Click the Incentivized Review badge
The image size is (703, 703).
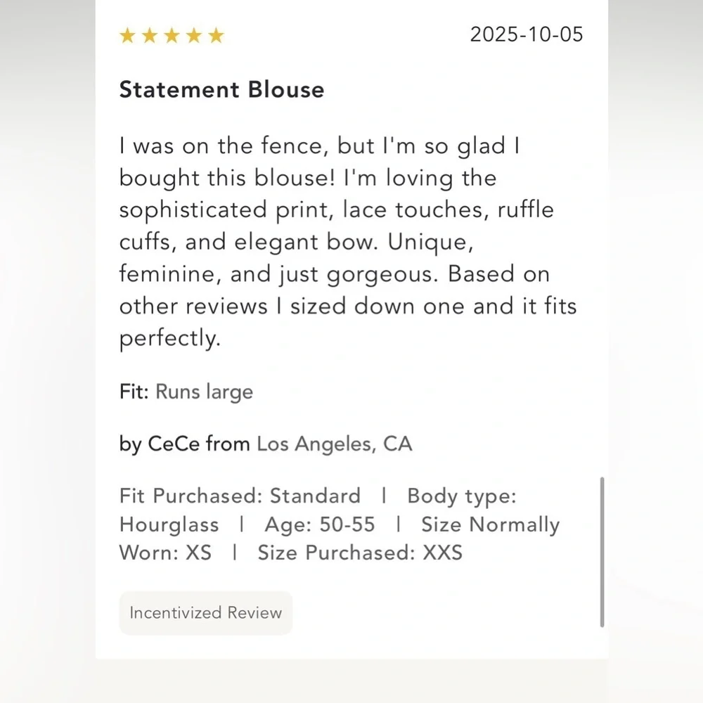(x=206, y=612)
